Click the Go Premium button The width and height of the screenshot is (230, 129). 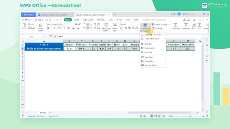189,14
